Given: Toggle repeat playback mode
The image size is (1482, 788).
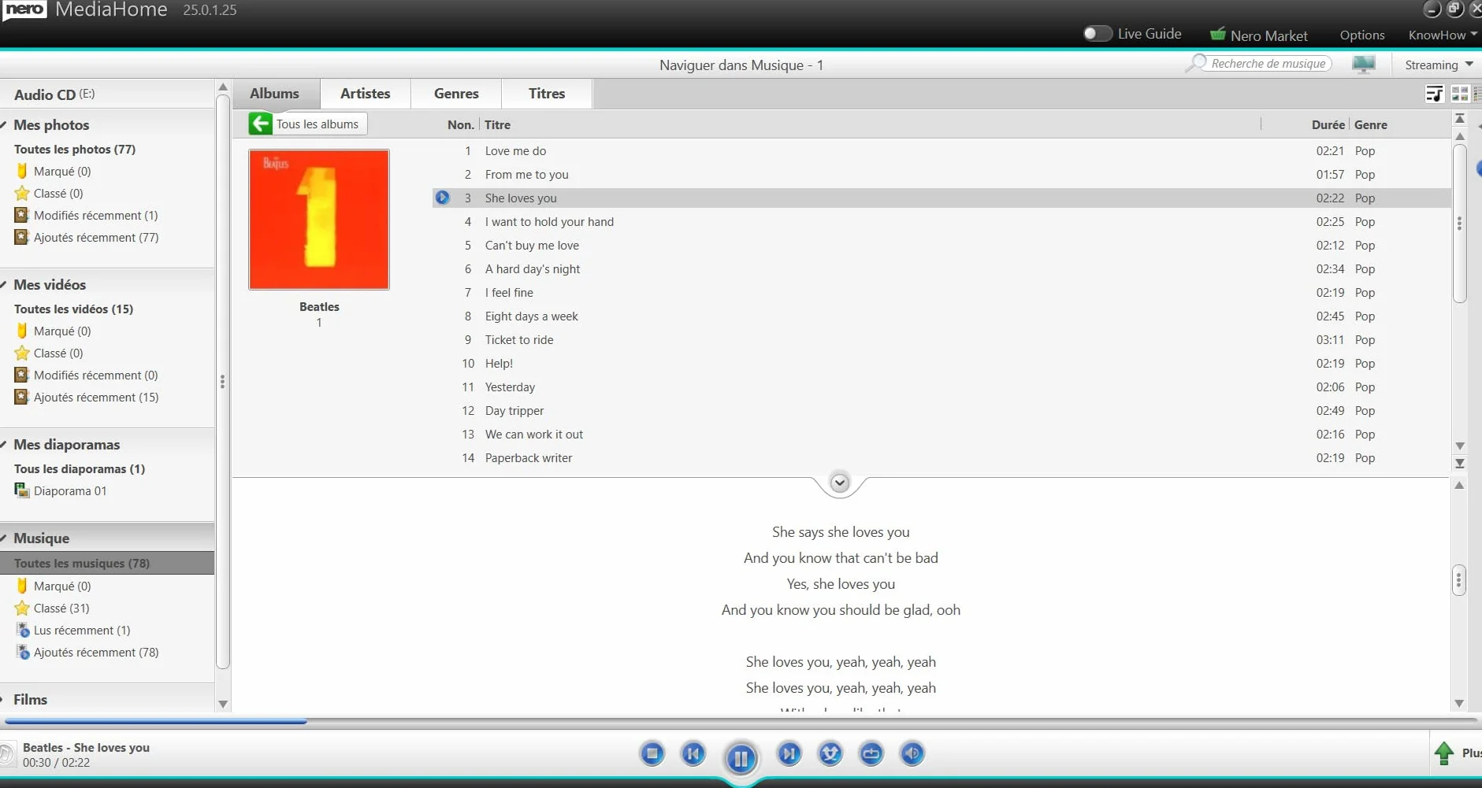Looking at the screenshot, I should (871, 754).
